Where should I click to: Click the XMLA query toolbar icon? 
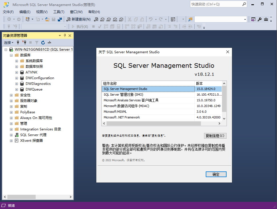(x=115, y=19)
